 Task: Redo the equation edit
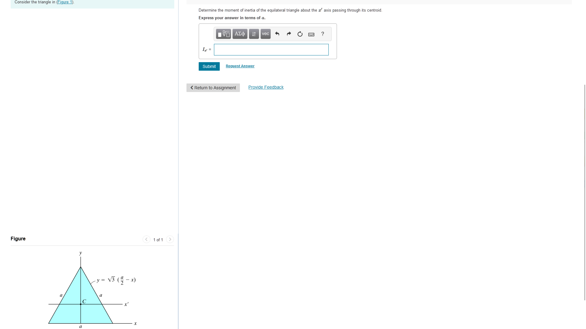(289, 34)
